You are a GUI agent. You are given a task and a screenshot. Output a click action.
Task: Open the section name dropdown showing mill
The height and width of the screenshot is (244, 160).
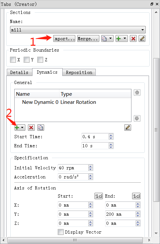point(78,30)
